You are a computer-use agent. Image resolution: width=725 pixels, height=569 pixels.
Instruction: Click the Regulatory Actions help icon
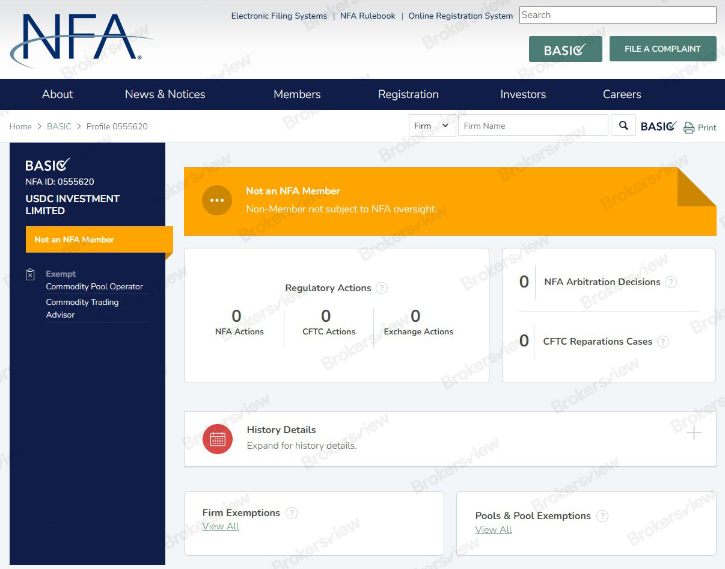click(x=382, y=288)
